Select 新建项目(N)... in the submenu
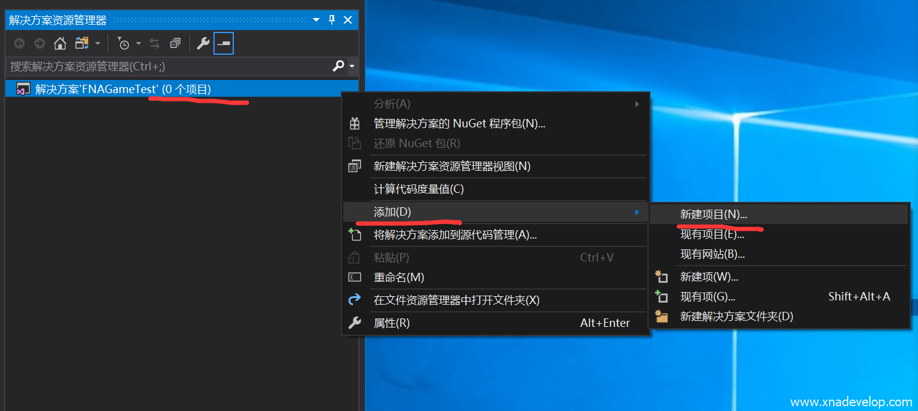The image size is (918, 411). click(714, 215)
